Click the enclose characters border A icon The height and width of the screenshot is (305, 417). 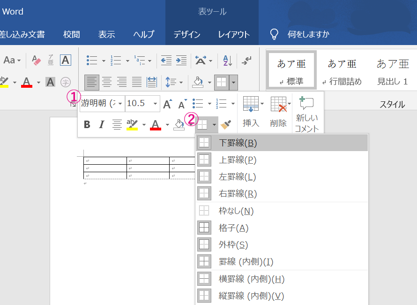pos(66,60)
